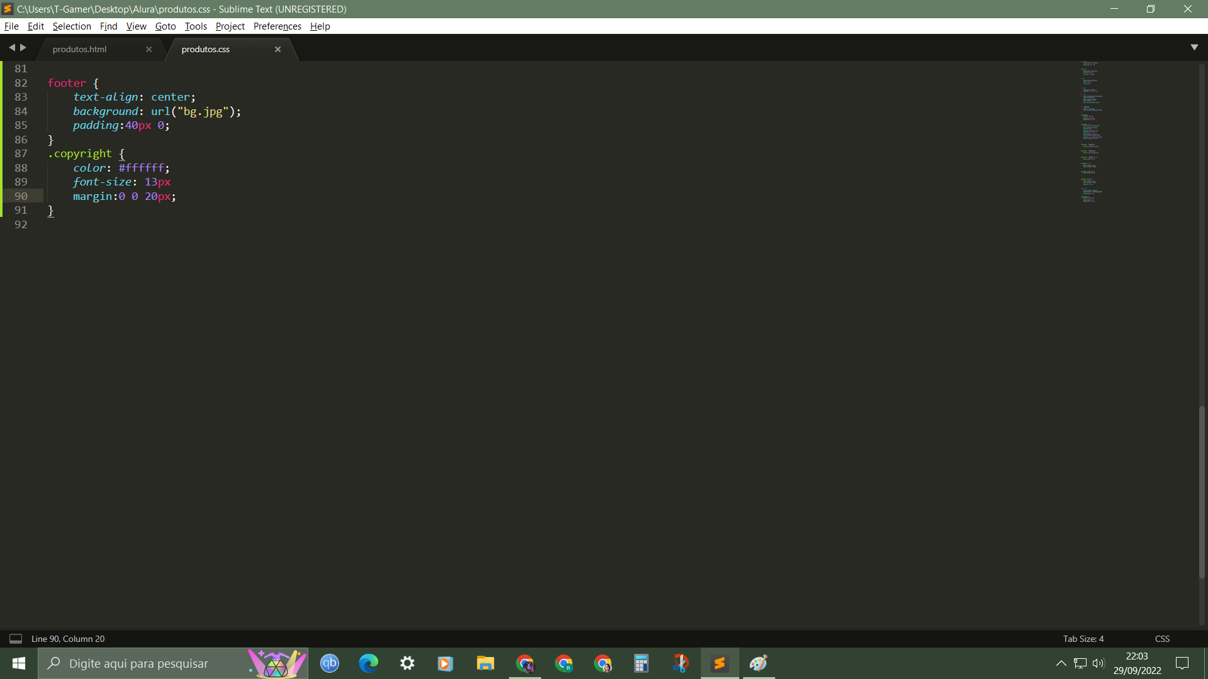Open the File menu in Sublime Text
The width and height of the screenshot is (1208, 679).
coord(11,26)
